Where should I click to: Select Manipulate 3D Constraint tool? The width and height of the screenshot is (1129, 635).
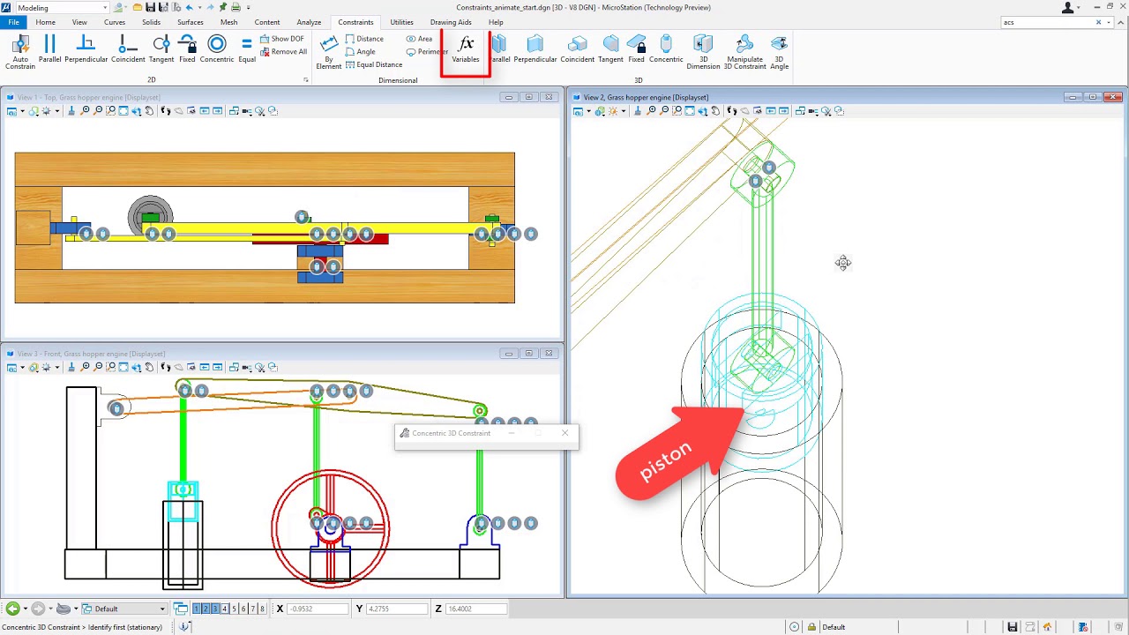(744, 52)
